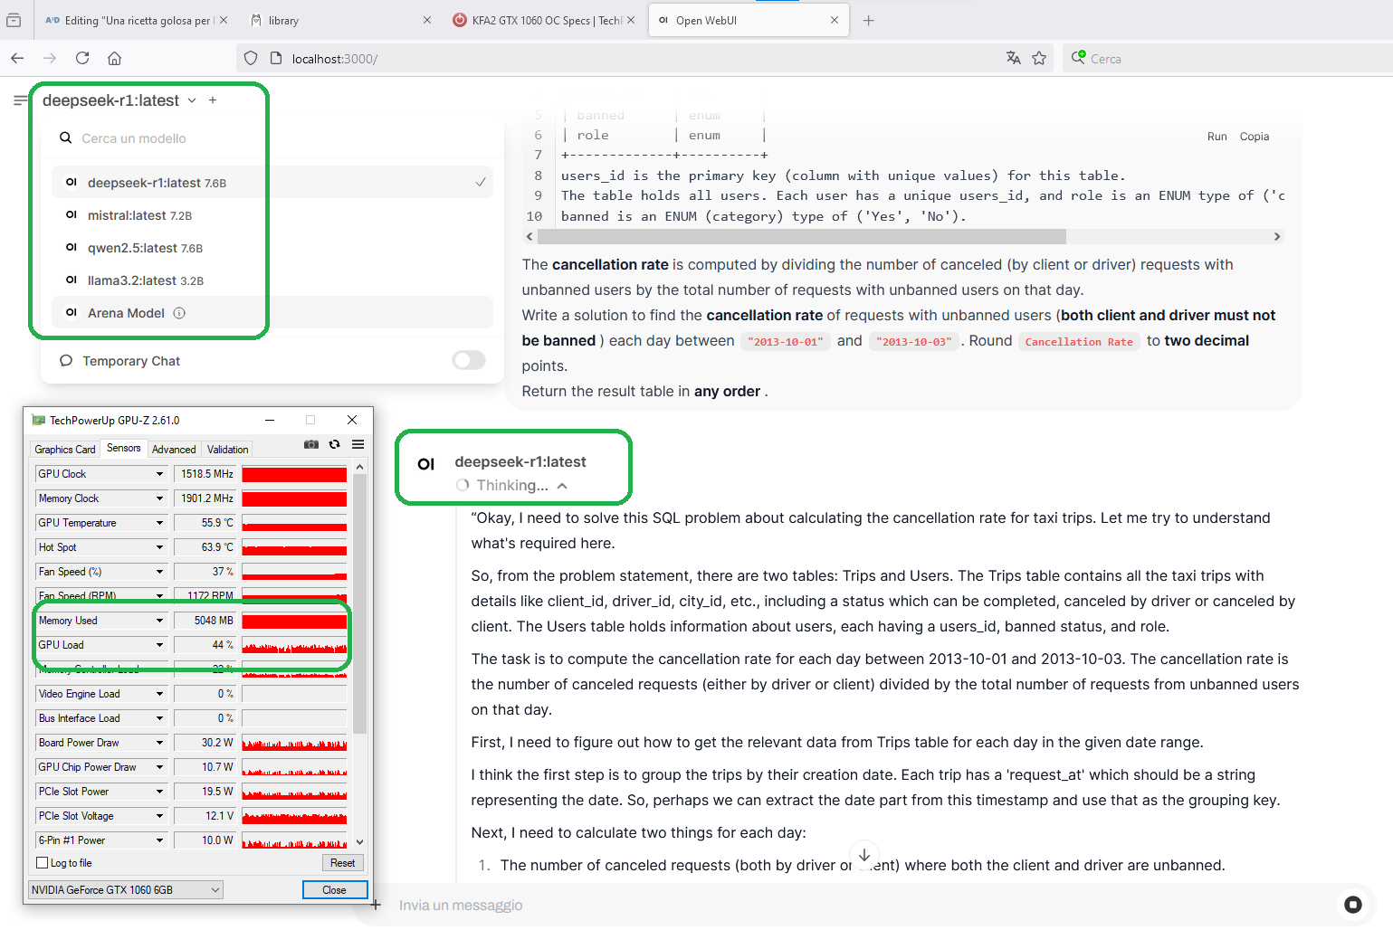This screenshot has height=930, width=1393.
Task: Click the plus icon beside message input
Action: click(376, 904)
